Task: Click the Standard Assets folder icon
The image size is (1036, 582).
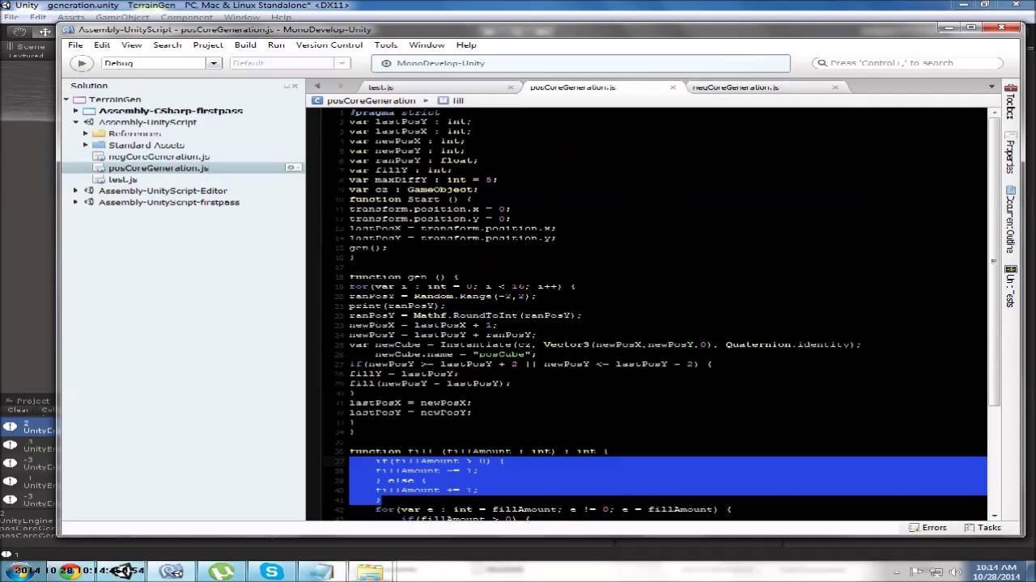Action: point(99,145)
